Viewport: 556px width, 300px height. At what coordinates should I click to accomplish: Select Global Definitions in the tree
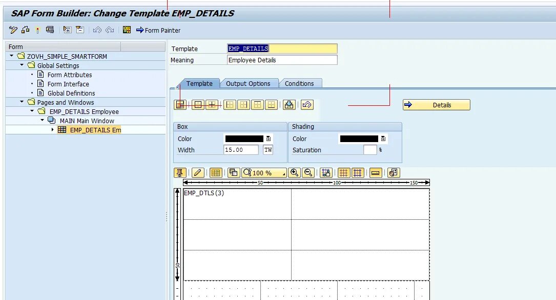(x=71, y=93)
